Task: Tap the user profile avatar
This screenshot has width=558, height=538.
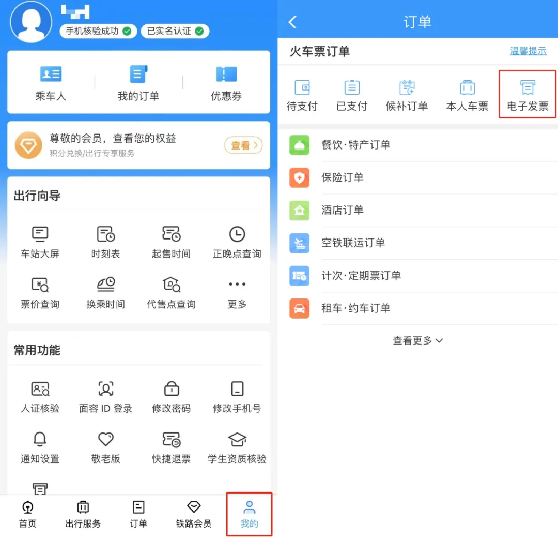Action: click(x=31, y=22)
